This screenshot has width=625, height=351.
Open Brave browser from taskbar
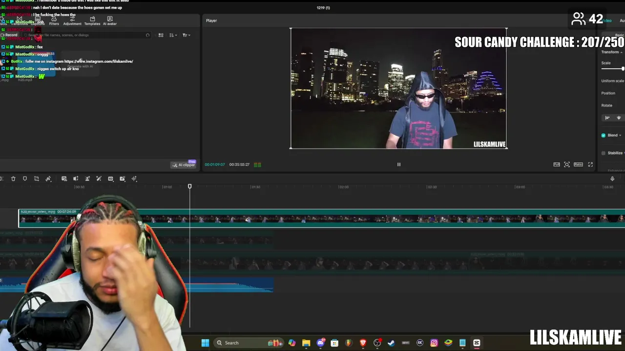click(x=363, y=343)
